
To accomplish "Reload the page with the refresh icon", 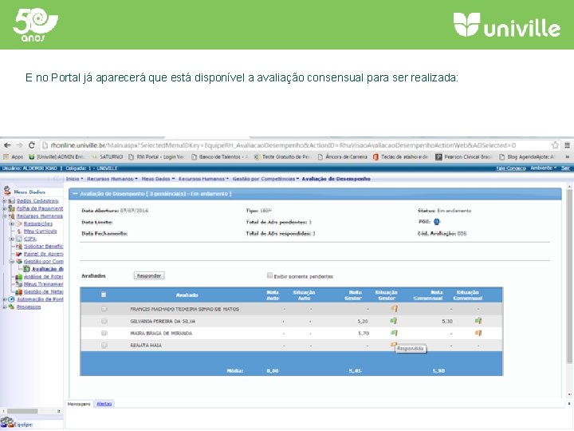I will coord(32,145).
